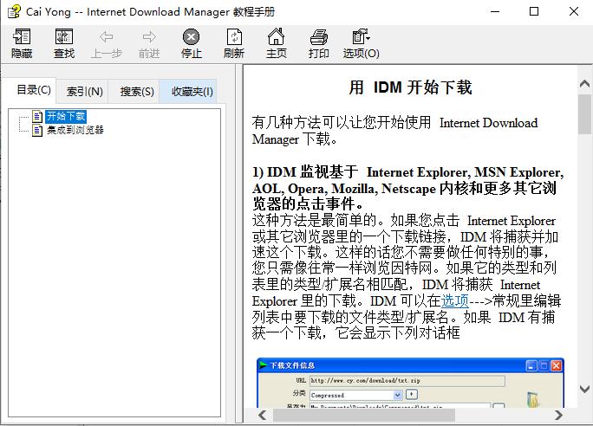Maximize the help window
Viewport: 593px width, 426px height.
(534, 12)
